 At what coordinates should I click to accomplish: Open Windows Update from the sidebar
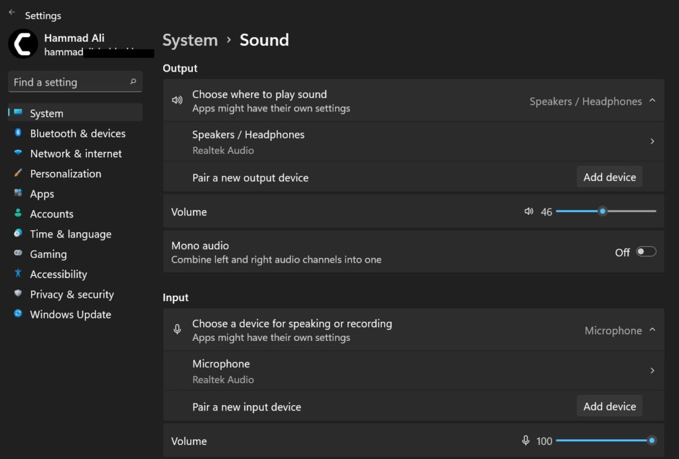tap(70, 314)
